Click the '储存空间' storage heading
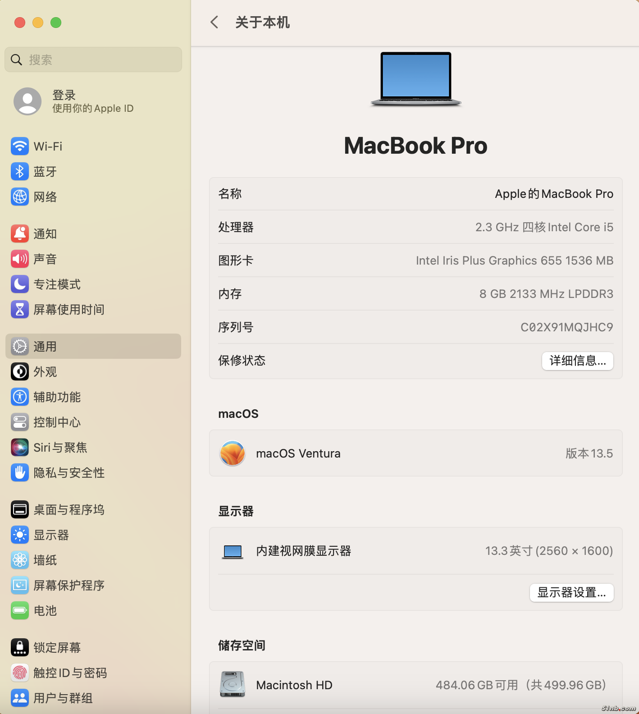The height and width of the screenshot is (714, 639). coord(242,645)
